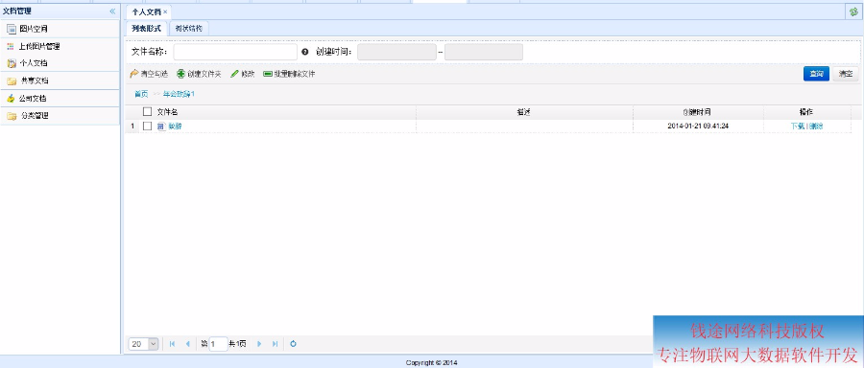864x368 pixels.
Task: Click the 操作 column header
Action: click(x=806, y=112)
